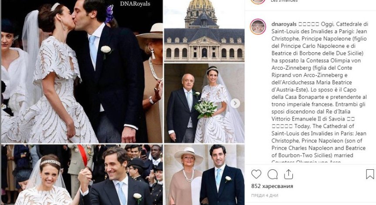Open the Les Invalides location link

point(284,1)
